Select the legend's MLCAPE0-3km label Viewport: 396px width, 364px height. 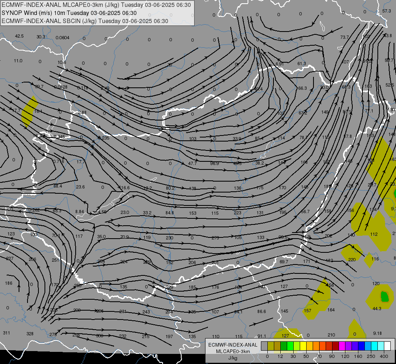233,351
